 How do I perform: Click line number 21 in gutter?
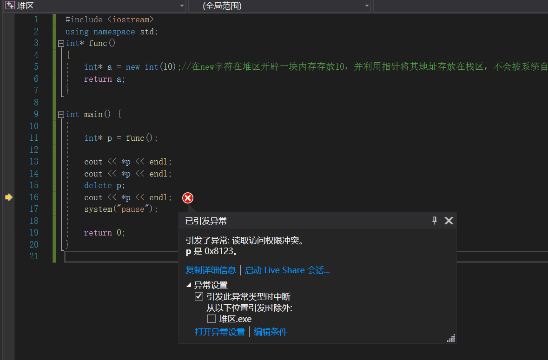(x=34, y=256)
